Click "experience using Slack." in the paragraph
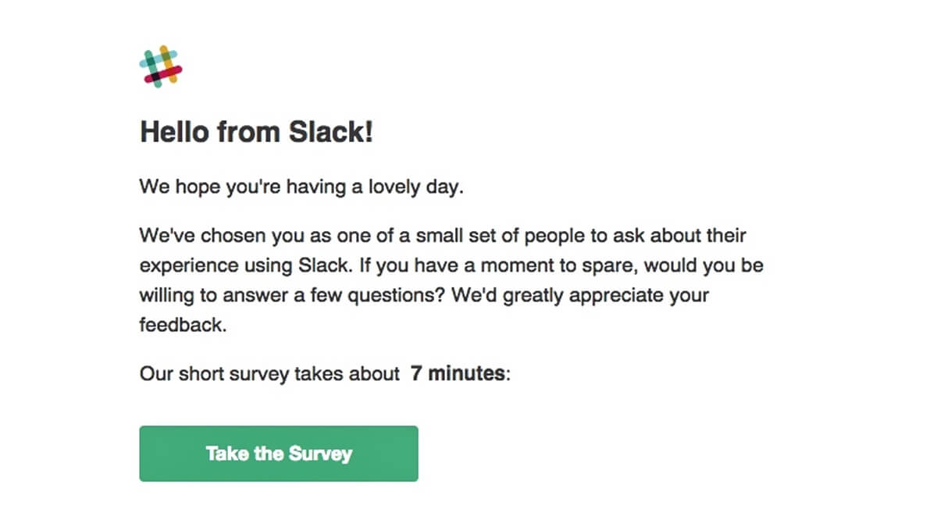This screenshot has width=937, height=513. 246,265
